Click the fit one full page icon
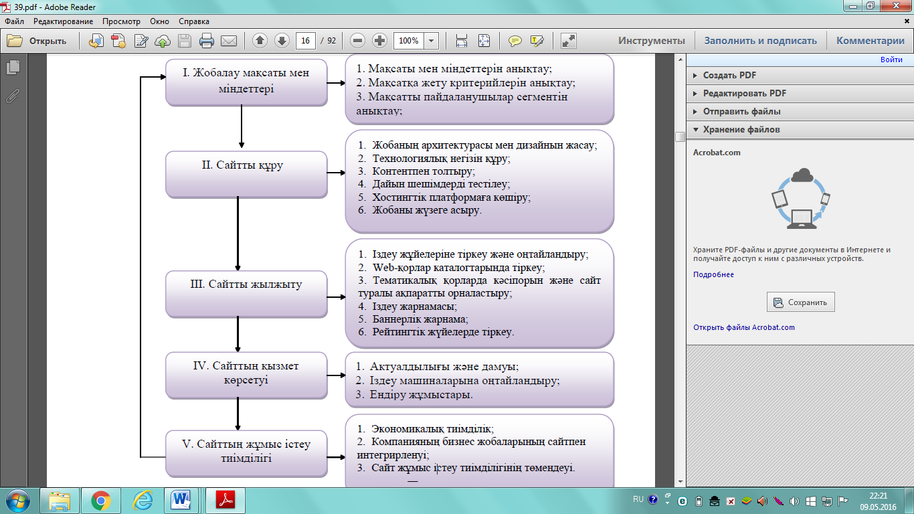914x514 pixels. point(484,41)
